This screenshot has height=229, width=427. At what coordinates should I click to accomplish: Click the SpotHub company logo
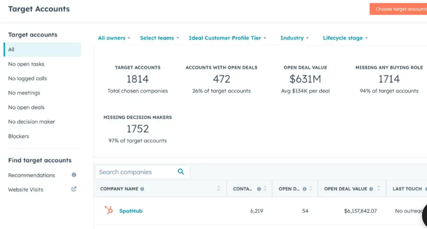point(109,210)
